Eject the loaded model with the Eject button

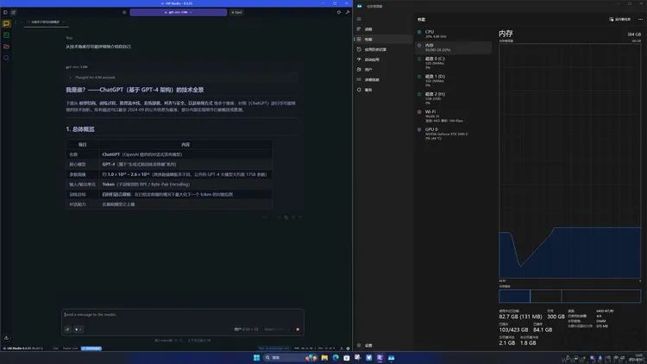point(237,12)
